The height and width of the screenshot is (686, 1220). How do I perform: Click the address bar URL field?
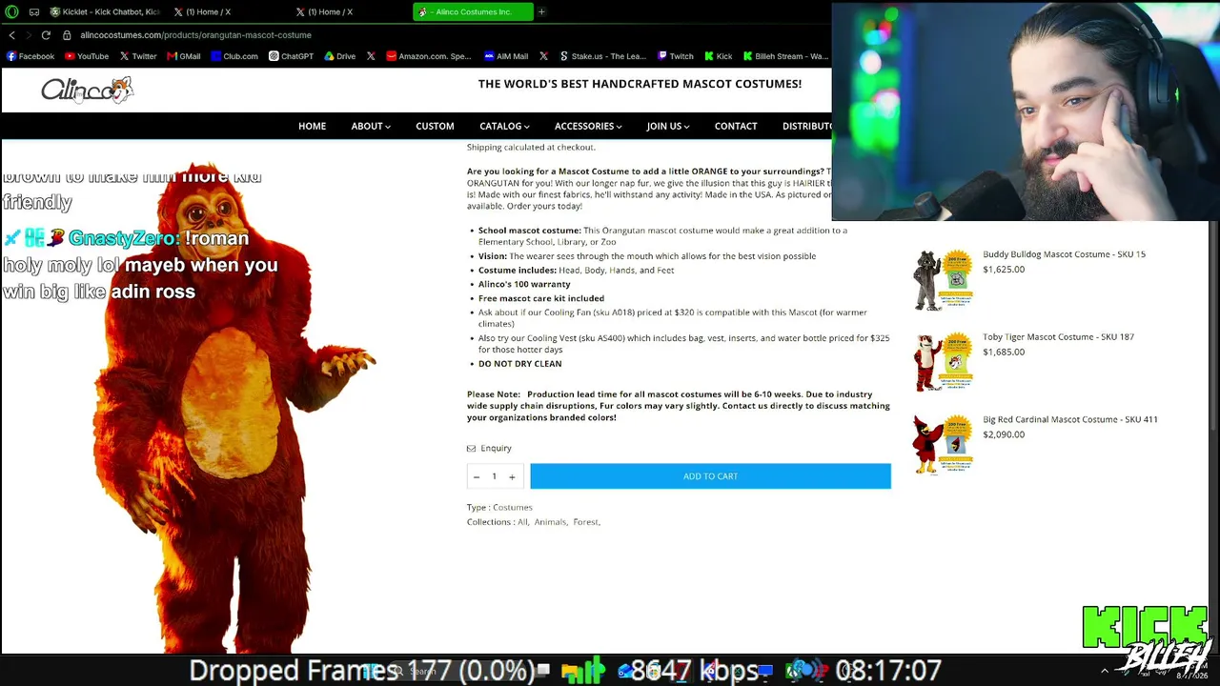(195, 35)
